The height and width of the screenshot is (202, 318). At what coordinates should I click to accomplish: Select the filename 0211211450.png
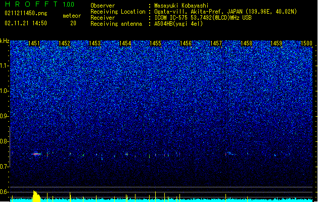(x=26, y=13)
